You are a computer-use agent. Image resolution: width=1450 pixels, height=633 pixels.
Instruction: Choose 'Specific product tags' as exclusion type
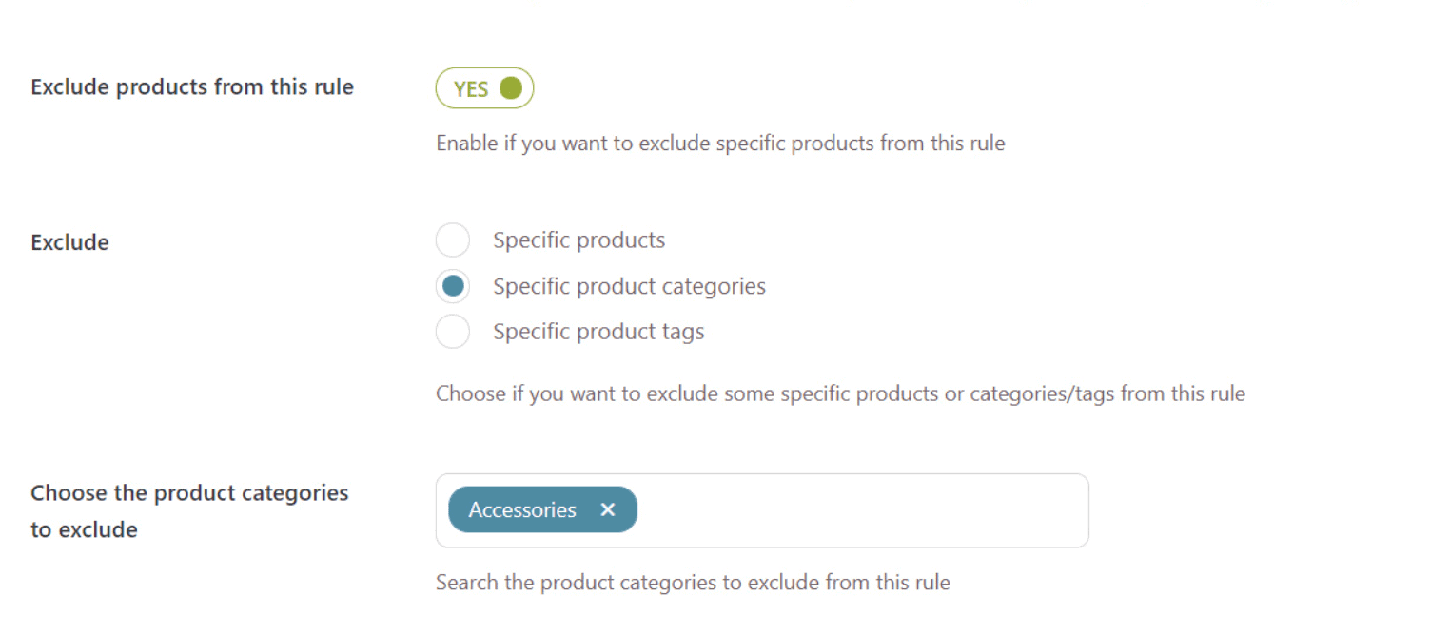point(453,332)
